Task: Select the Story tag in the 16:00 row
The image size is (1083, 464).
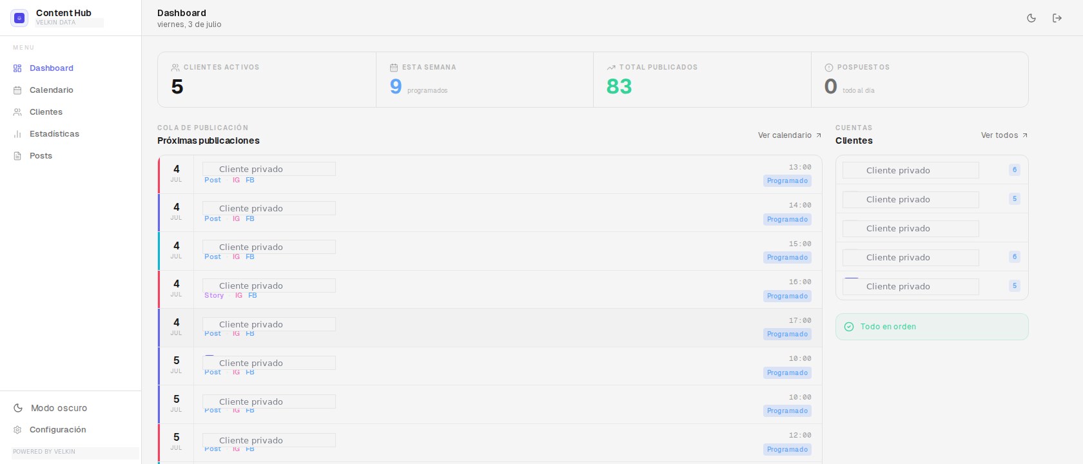Action: click(214, 296)
